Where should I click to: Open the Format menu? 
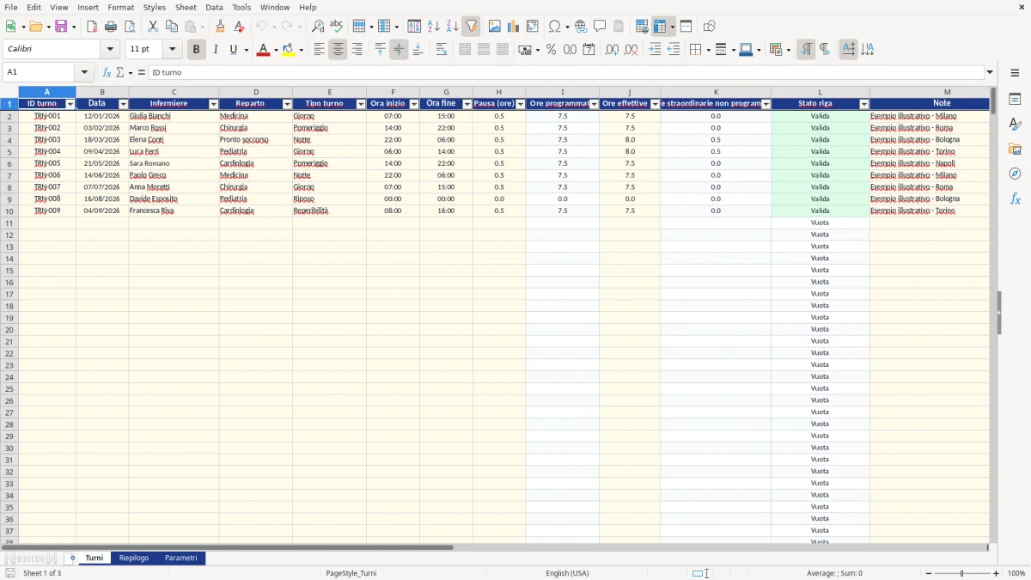tap(121, 7)
